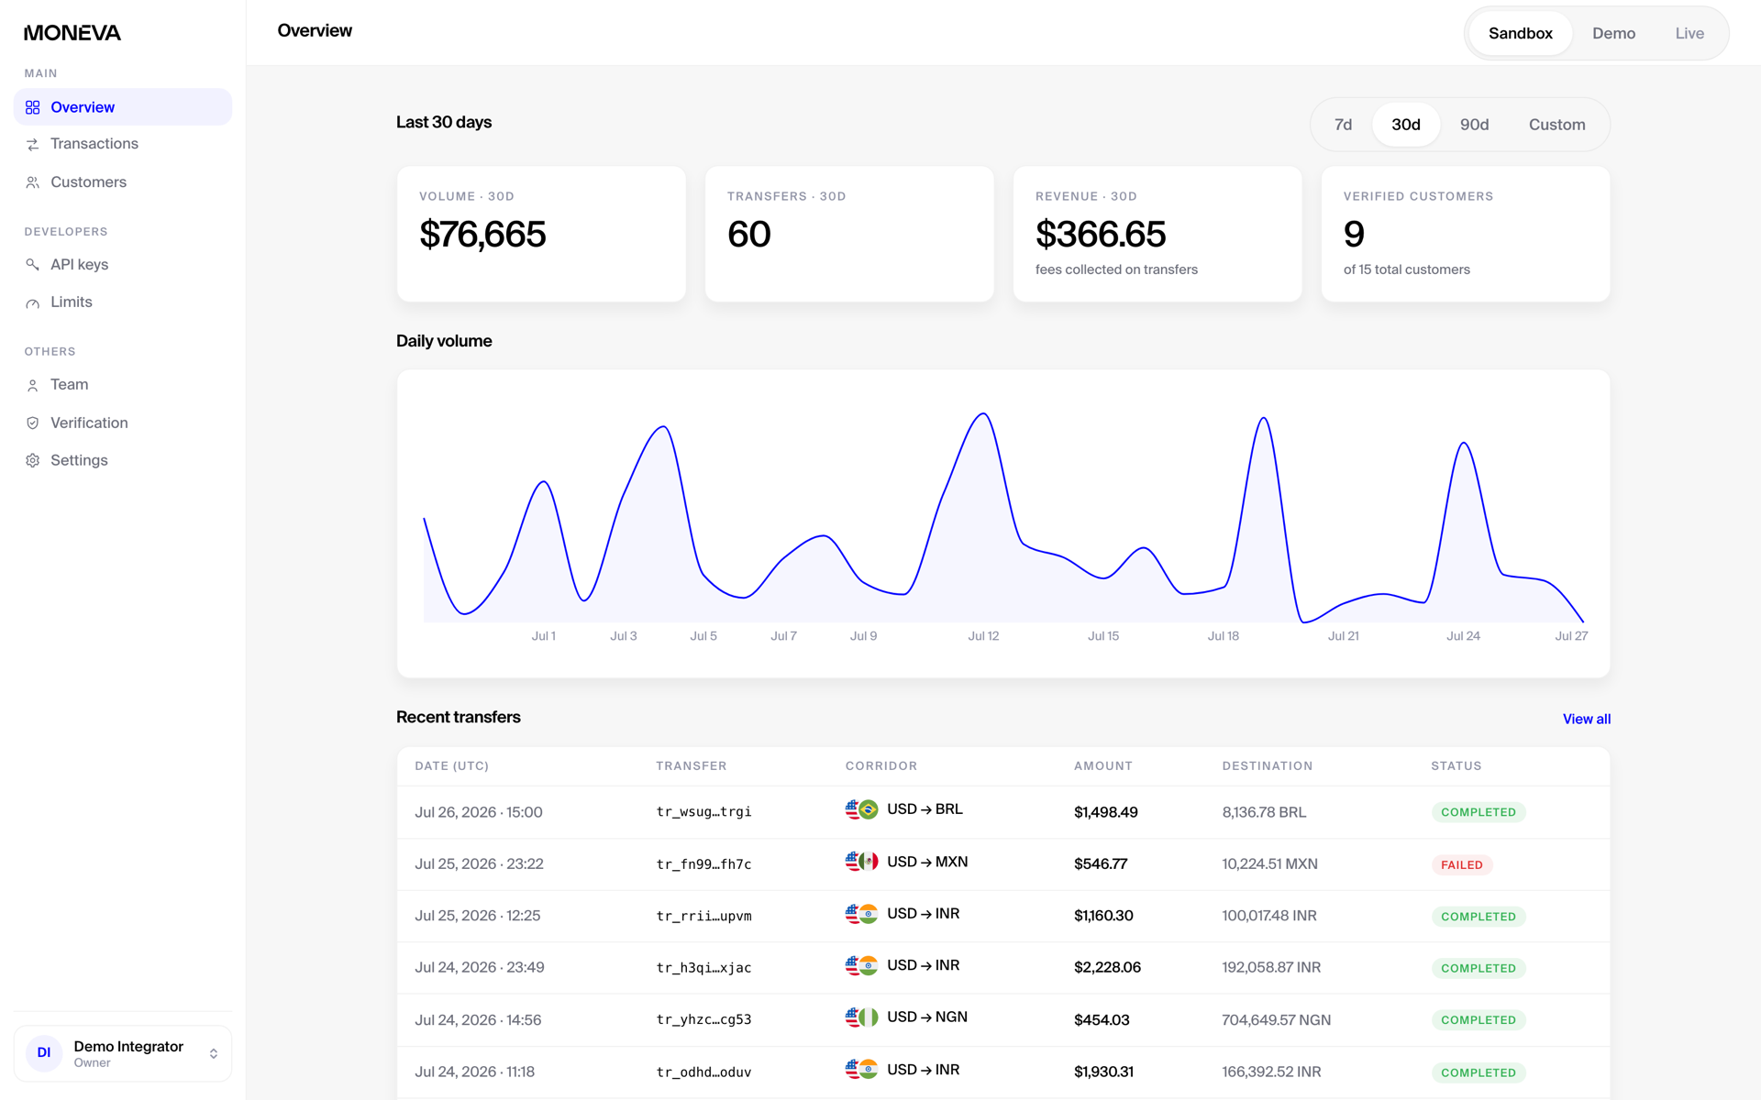The image size is (1761, 1100).
Task: Click the Jul 18 axis label on chart
Action: click(1223, 636)
